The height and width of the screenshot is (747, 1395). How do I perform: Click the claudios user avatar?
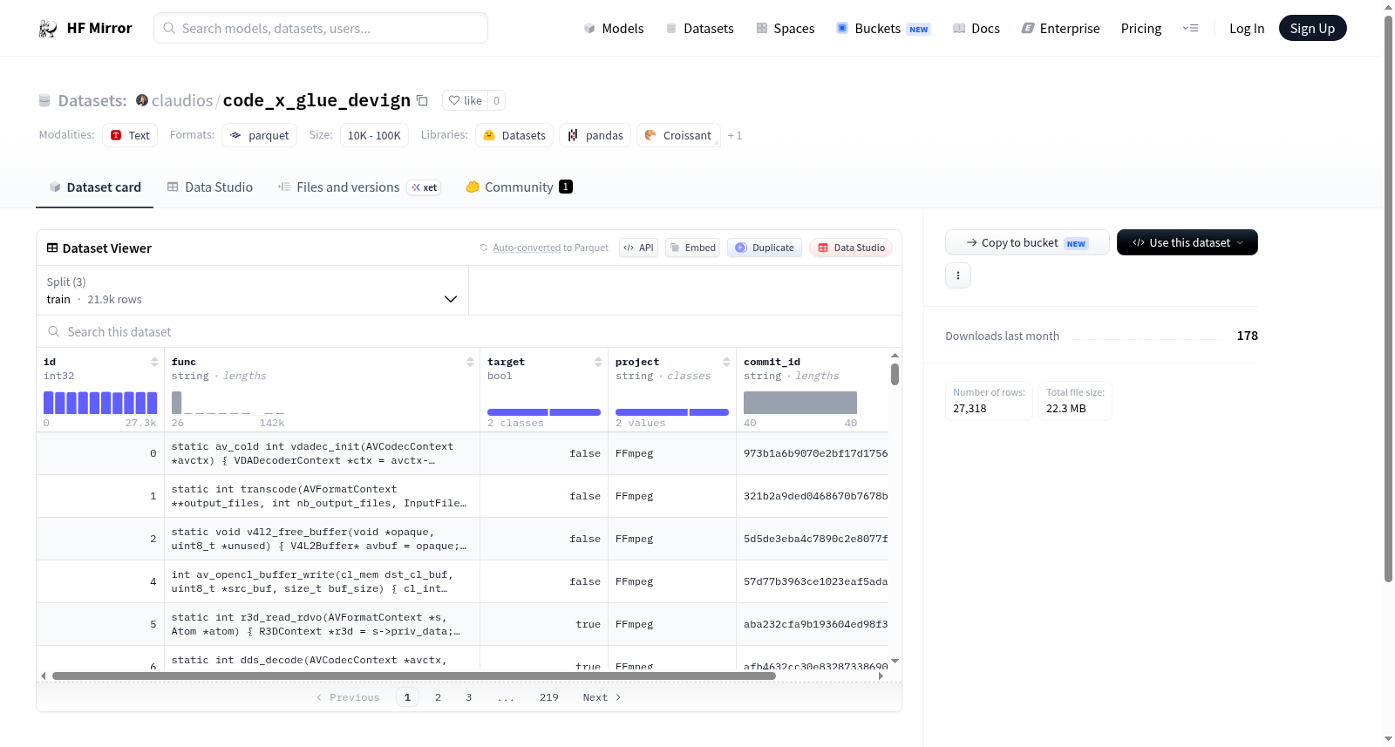coord(142,100)
